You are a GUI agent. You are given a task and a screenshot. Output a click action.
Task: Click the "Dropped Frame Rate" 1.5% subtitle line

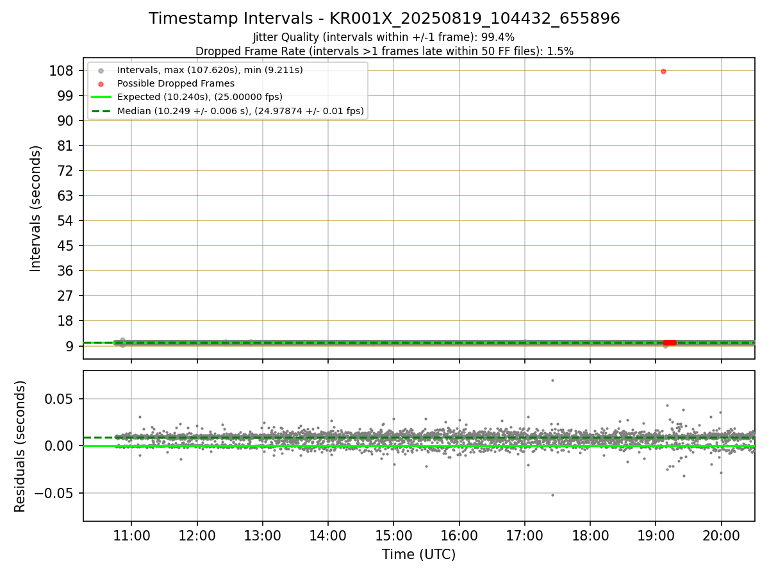pos(384,51)
